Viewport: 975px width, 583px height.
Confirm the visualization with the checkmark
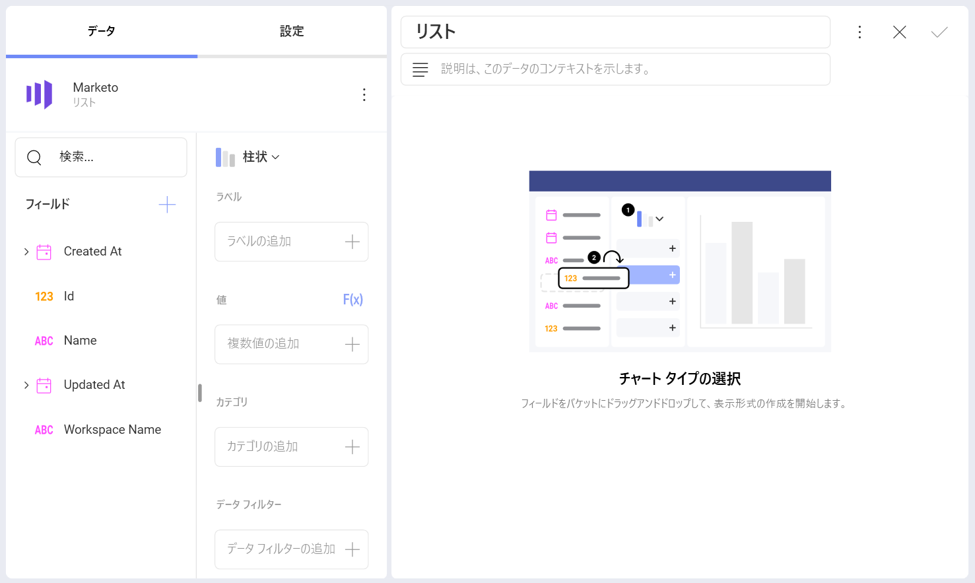pos(939,32)
